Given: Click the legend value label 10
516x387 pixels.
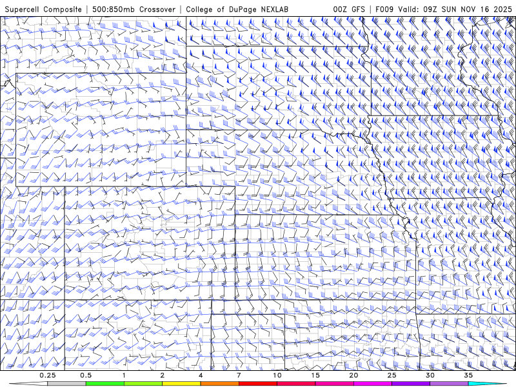Looking at the screenshot, I should tap(277, 375).
